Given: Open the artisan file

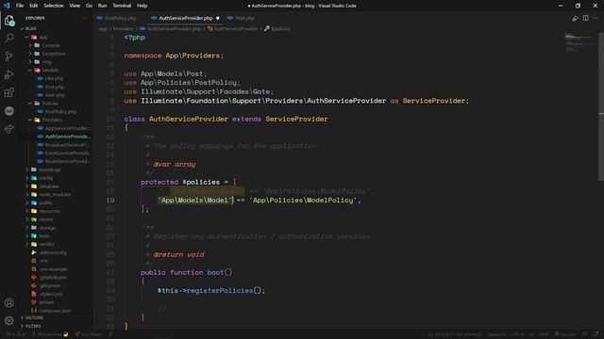Looking at the screenshot, I should (46, 302).
